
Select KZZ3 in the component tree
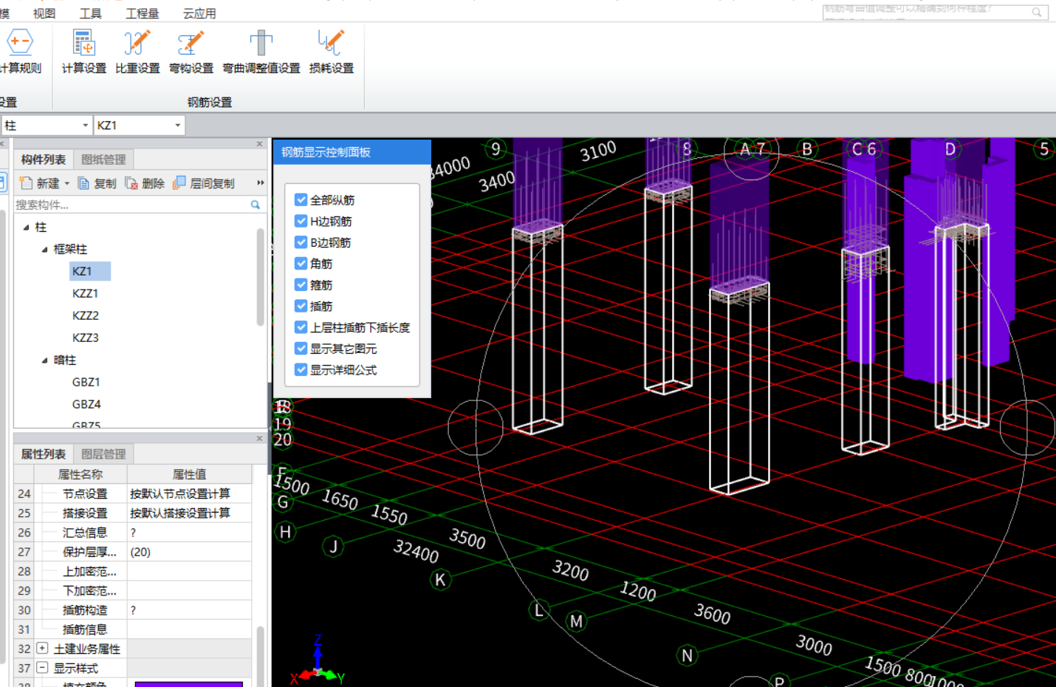(86, 338)
